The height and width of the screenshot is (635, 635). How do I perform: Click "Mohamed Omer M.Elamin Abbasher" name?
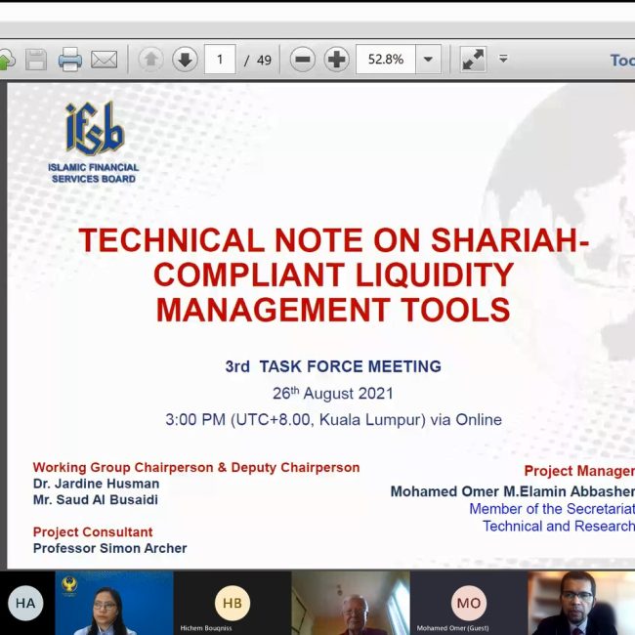513,491
